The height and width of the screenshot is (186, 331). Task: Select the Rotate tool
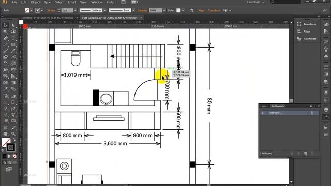[x=5, y=64]
